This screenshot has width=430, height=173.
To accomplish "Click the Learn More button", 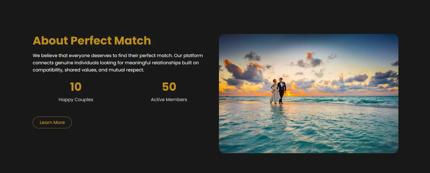I will click(x=52, y=122).
